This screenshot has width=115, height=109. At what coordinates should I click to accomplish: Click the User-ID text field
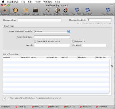(52, 45)
